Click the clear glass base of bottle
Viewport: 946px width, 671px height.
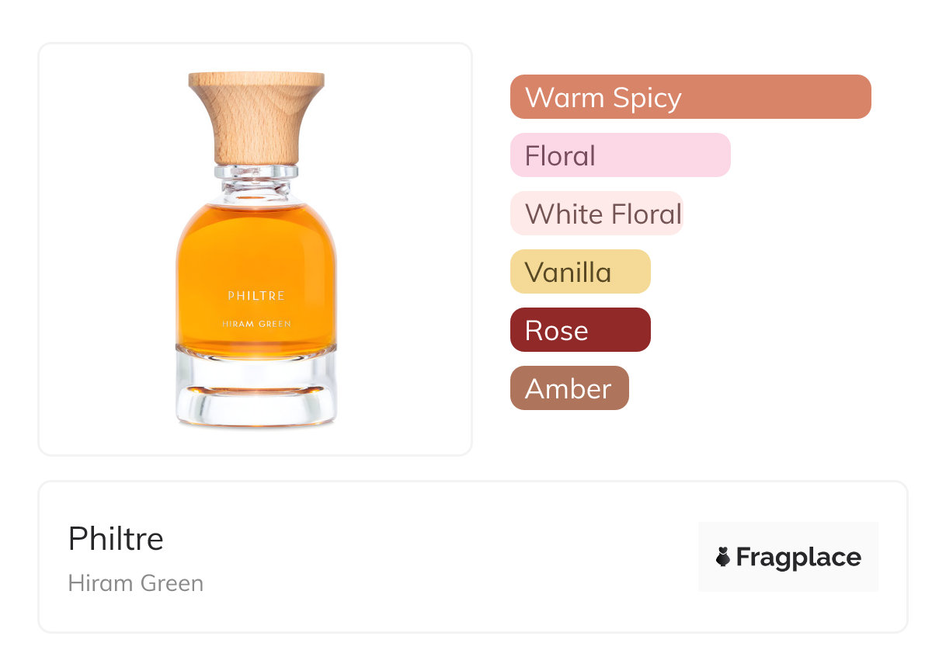coord(256,392)
